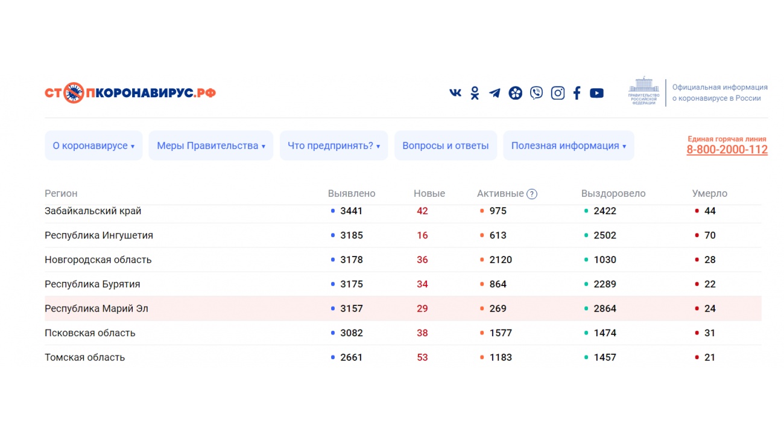This screenshot has height=443, width=784.
Task: Expand the Полезная информация menu
Action: tap(568, 145)
